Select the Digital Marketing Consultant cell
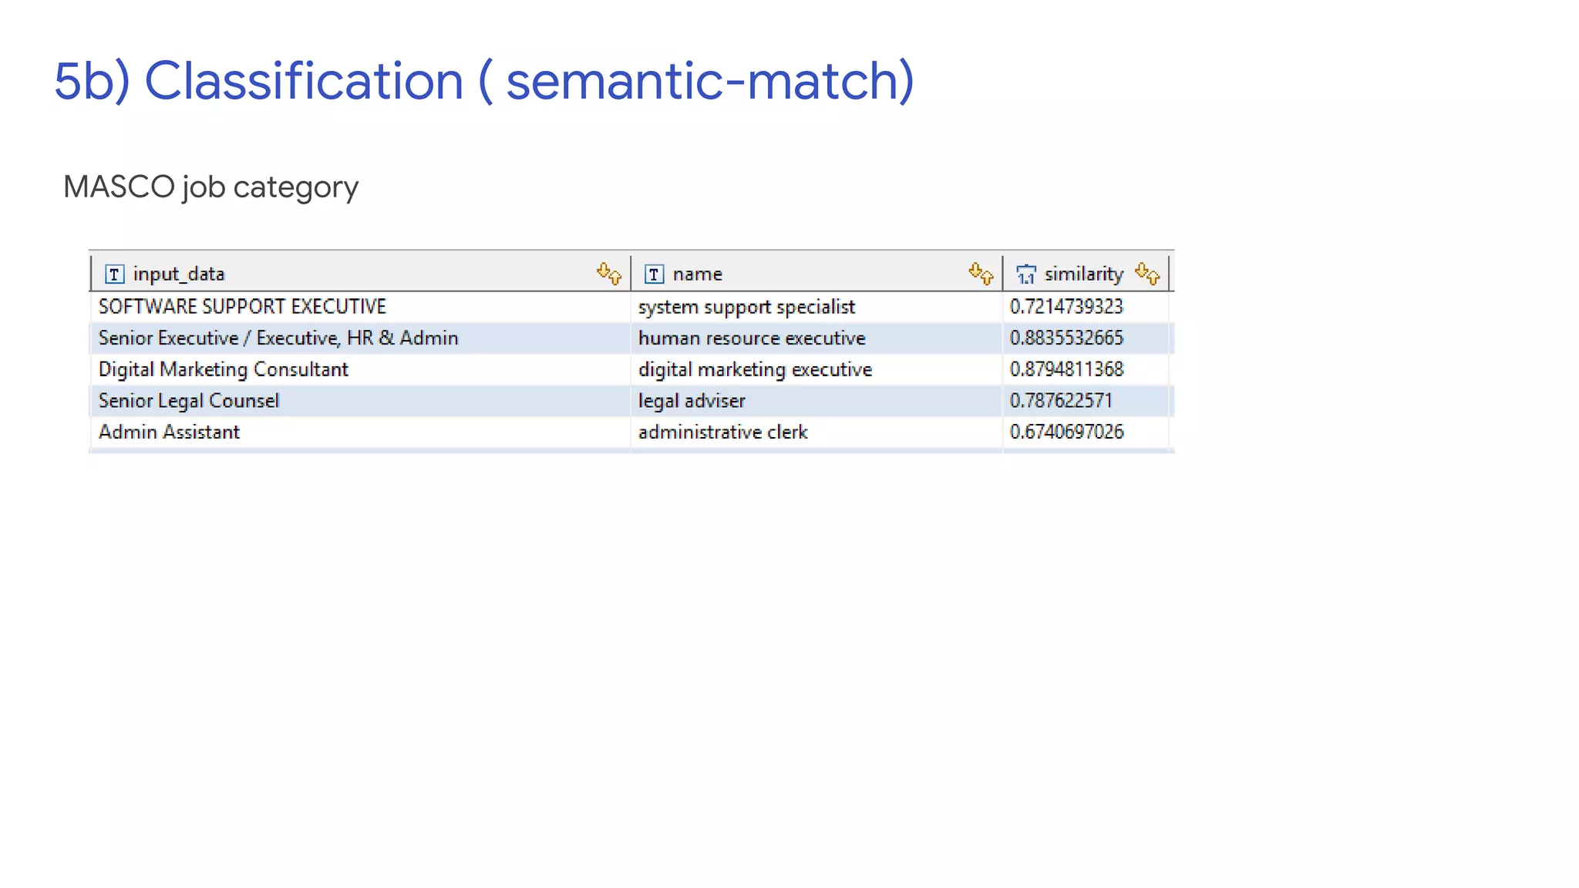1579x888 pixels. (361, 369)
